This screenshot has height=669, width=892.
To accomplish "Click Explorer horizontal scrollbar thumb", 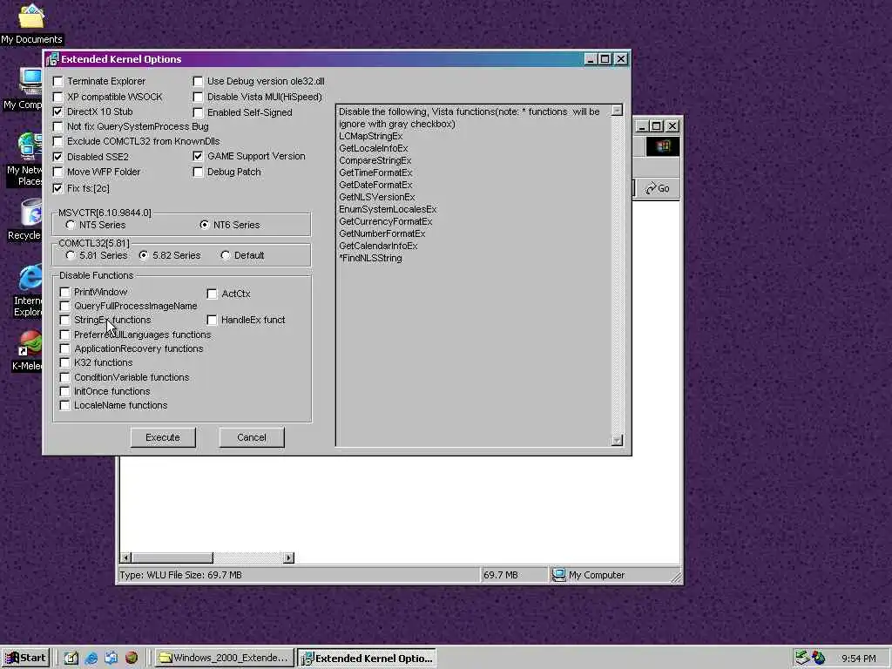I will 172,557.
